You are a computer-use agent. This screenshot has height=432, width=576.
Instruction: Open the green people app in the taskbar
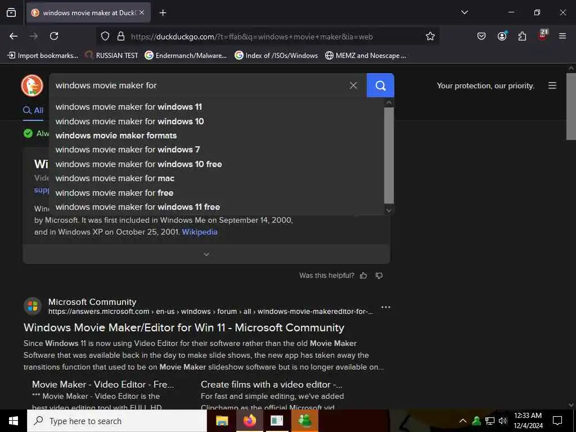(304, 421)
